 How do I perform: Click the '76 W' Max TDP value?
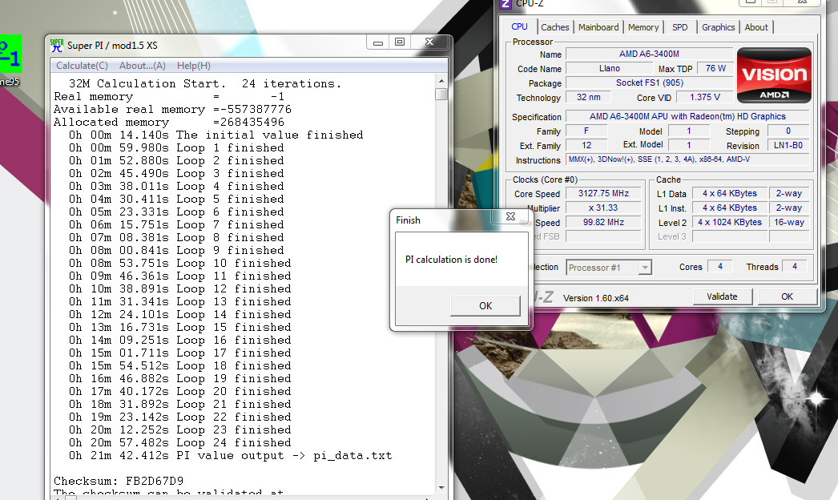pyautogui.click(x=715, y=68)
